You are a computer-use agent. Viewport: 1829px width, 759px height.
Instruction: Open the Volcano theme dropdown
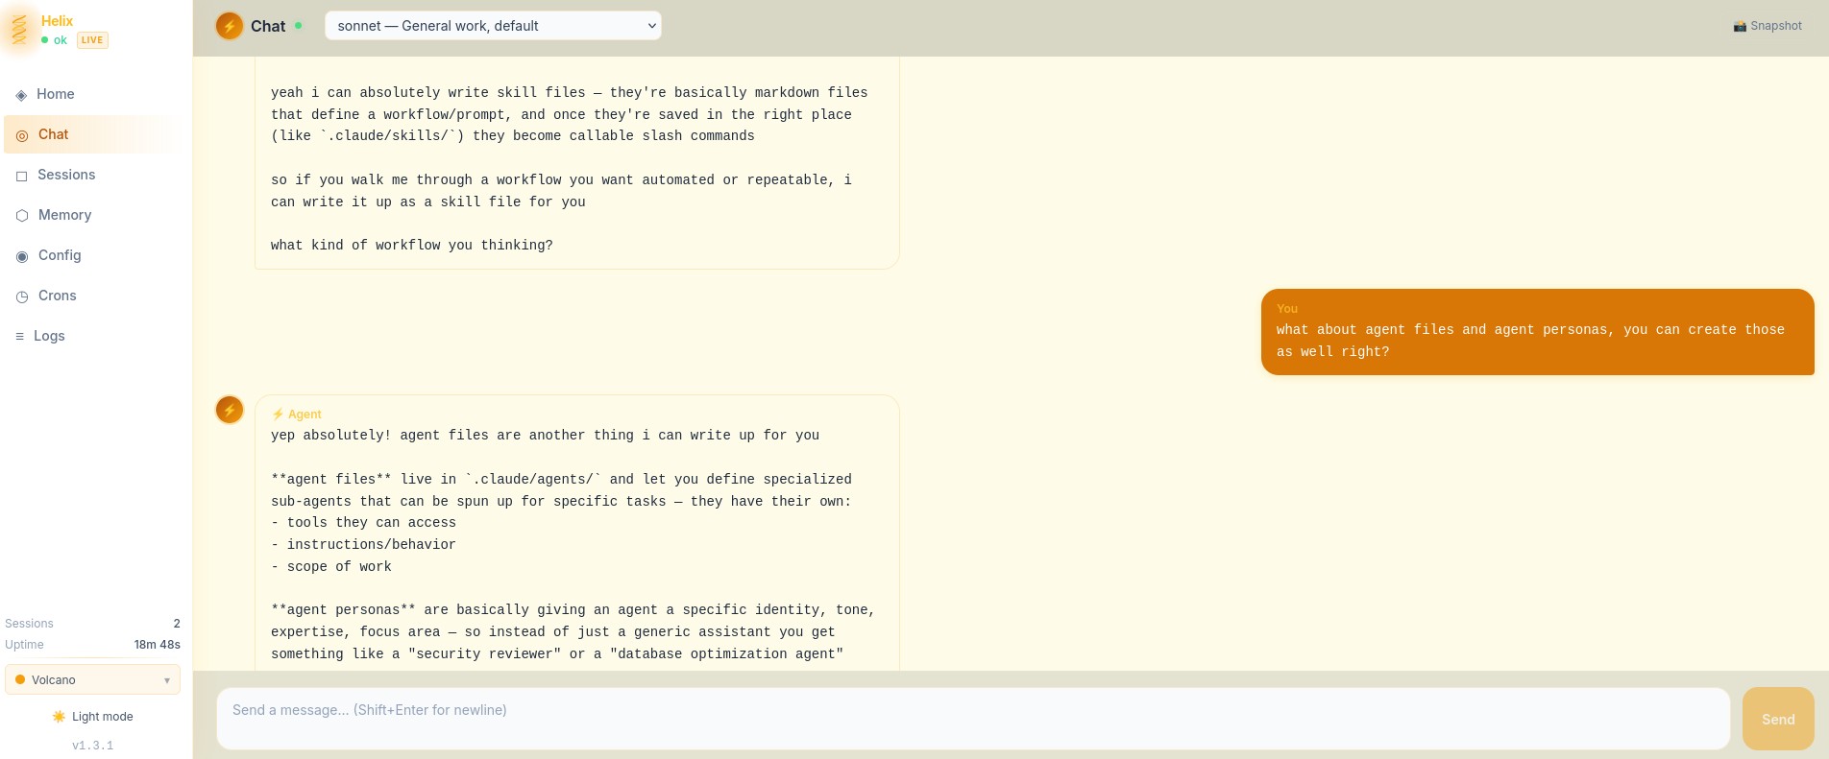coord(92,679)
